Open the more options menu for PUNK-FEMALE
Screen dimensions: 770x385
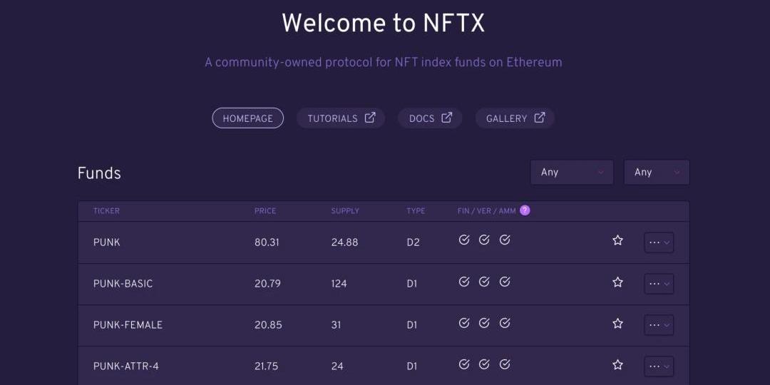pyautogui.click(x=658, y=325)
